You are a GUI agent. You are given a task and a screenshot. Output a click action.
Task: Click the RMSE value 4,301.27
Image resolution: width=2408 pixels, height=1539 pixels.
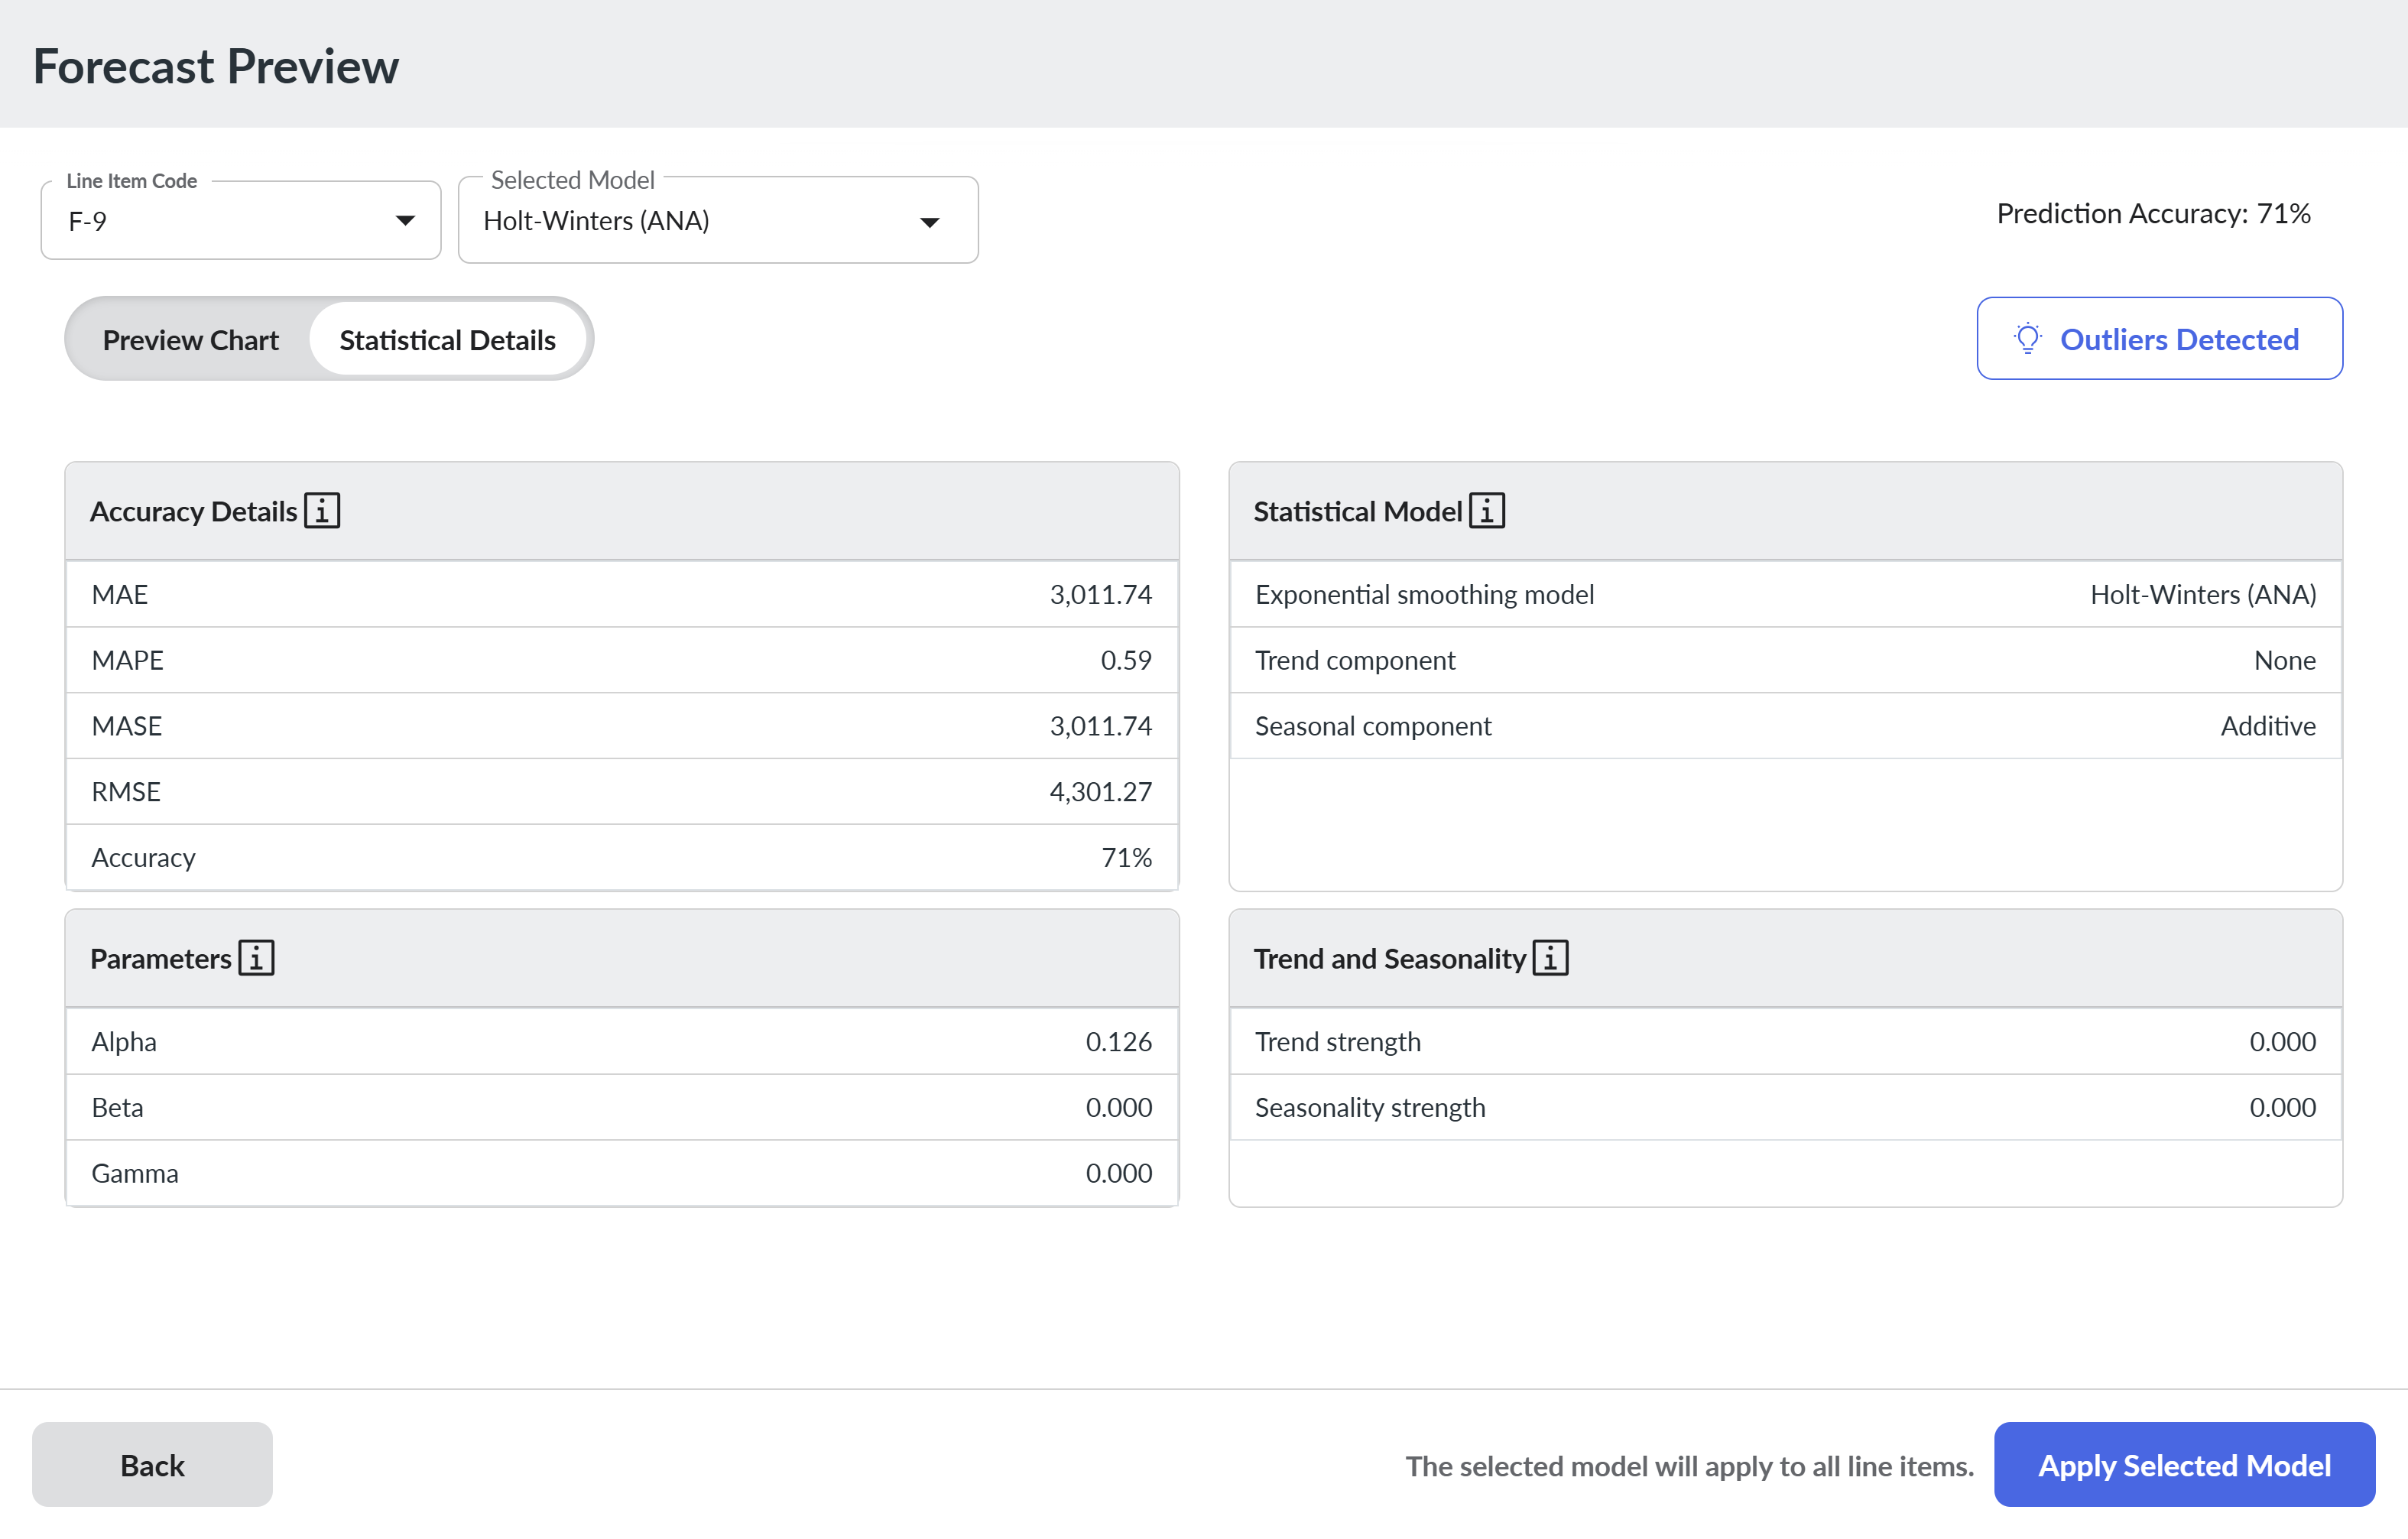tap(1100, 791)
